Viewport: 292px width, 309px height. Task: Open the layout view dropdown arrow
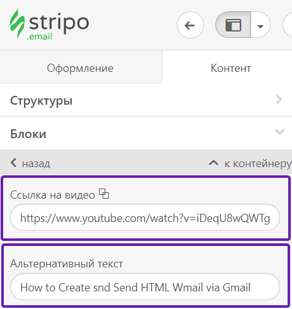coord(261,25)
